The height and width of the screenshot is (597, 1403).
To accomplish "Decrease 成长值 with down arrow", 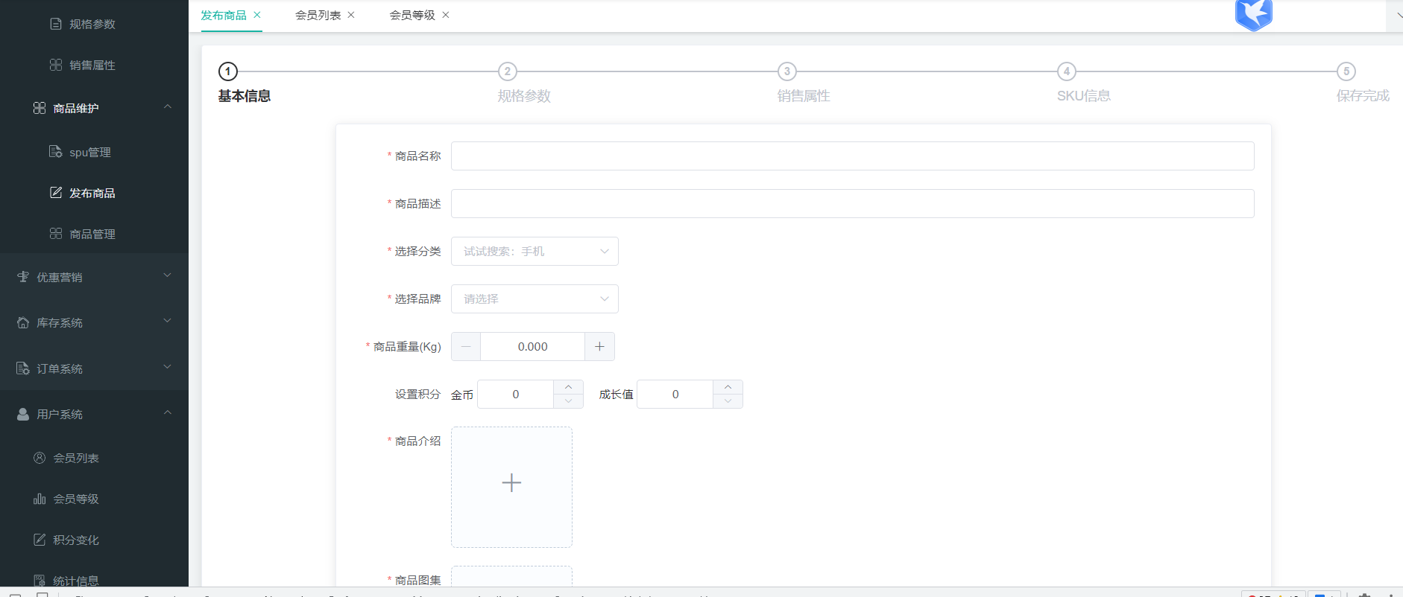I will (728, 401).
